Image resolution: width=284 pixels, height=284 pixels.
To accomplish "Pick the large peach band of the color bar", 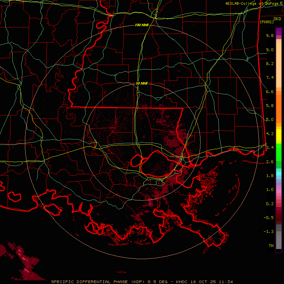I will point(279,65).
